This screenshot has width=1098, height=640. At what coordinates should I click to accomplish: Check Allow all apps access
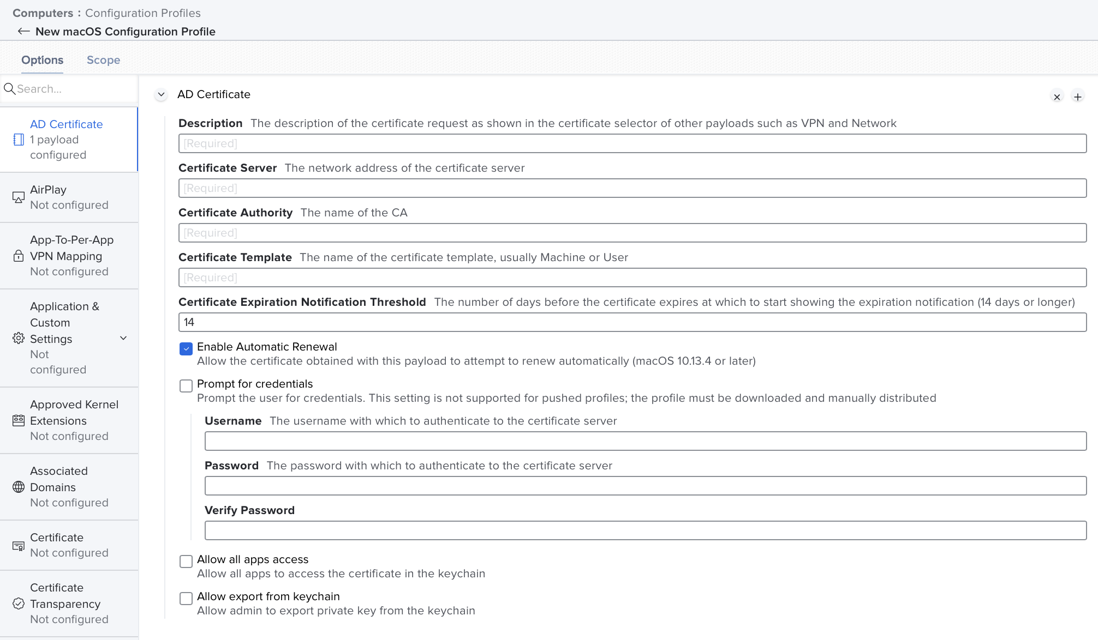[186, 561]
